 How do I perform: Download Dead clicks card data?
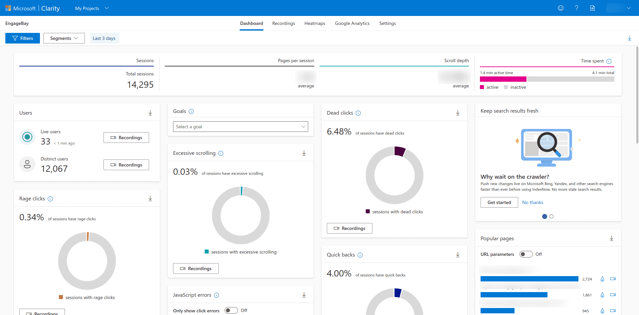tap(458, 113)
